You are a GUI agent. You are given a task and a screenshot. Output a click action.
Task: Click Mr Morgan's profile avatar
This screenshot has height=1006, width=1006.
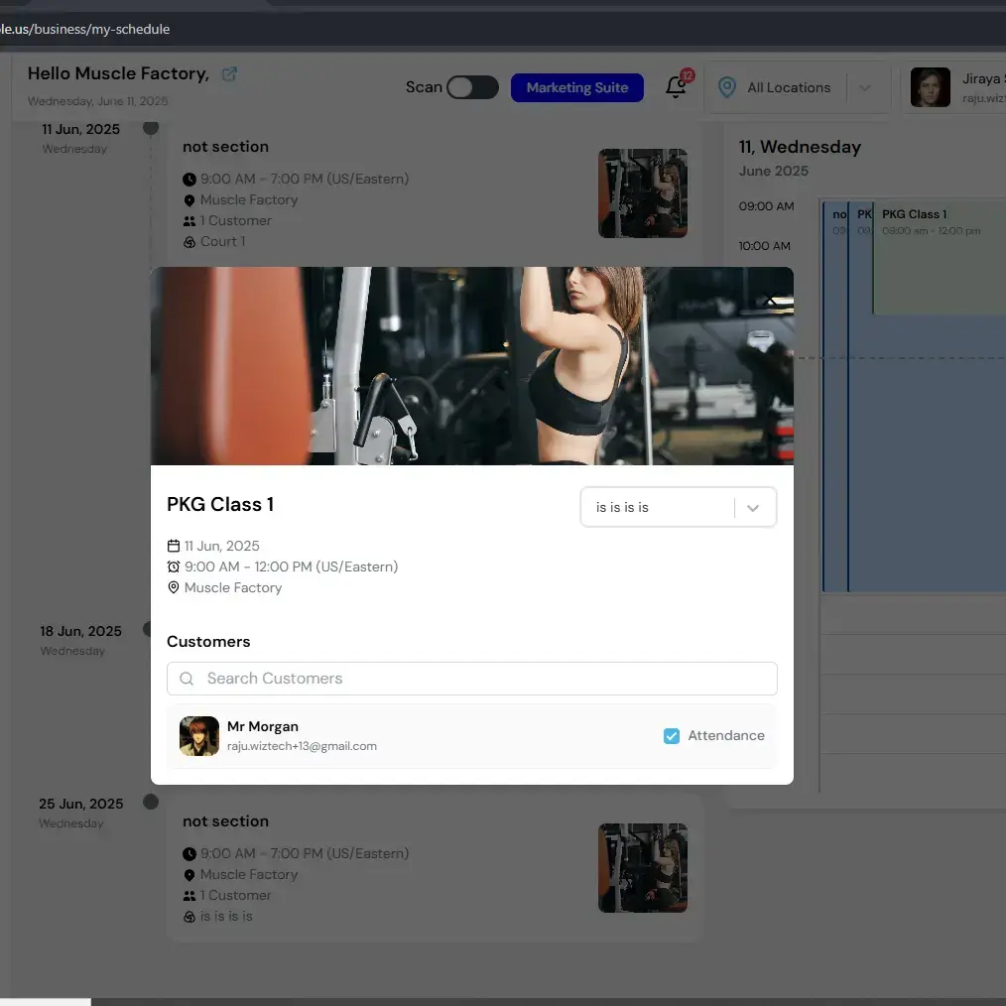pyautogui.click(x=198, y=736)
